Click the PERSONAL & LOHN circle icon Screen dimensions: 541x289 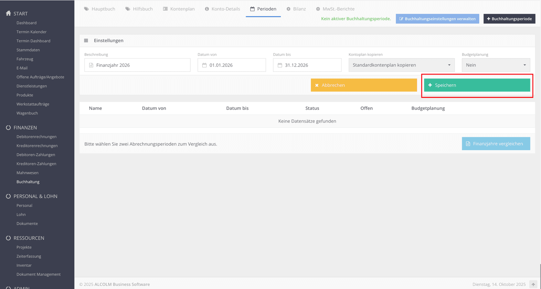(x=8, y=196)
